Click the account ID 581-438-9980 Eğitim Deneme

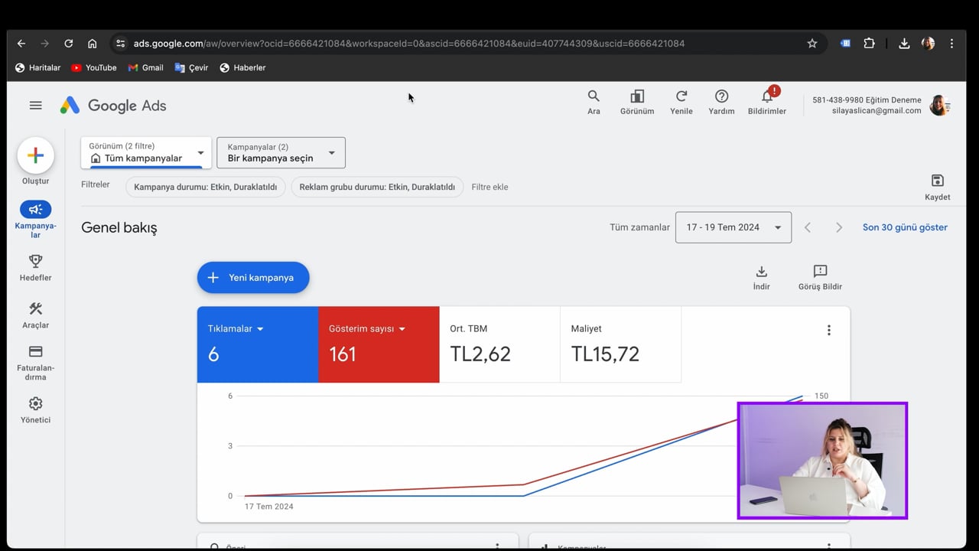867,100
